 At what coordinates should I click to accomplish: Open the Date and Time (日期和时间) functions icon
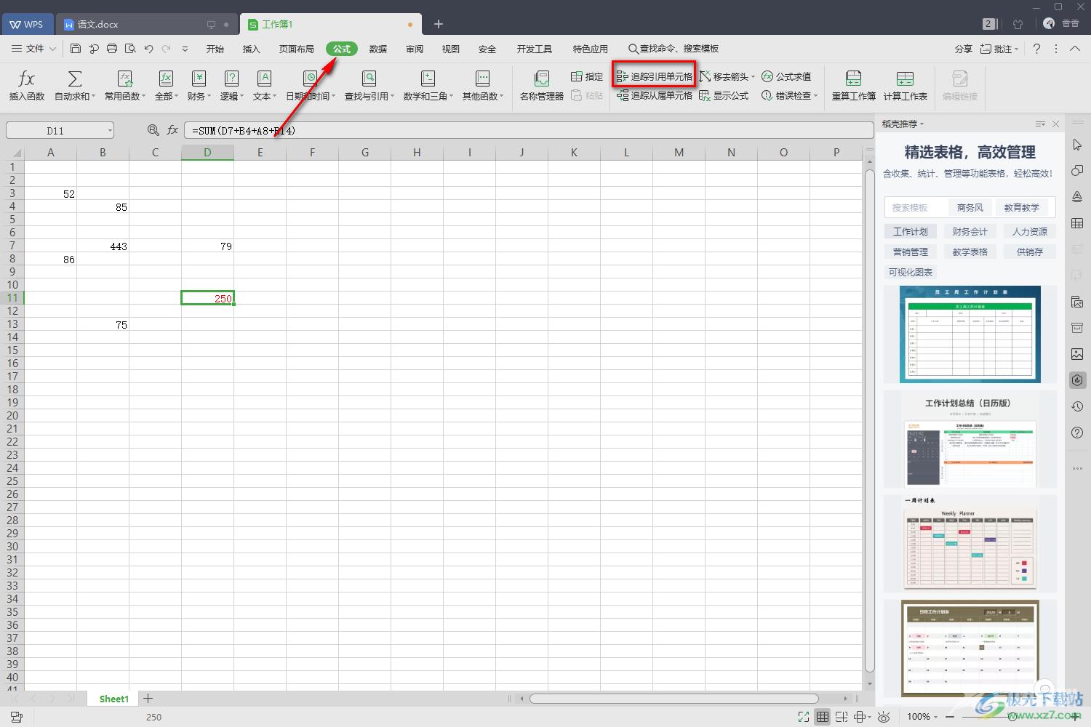tap(310, 79)
